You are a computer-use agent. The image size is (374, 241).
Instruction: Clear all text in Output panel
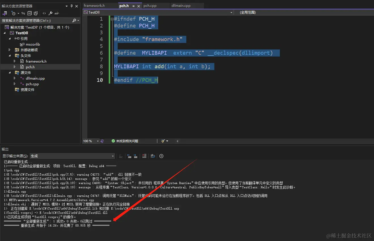pyautogui.click(x=144, y=156)
